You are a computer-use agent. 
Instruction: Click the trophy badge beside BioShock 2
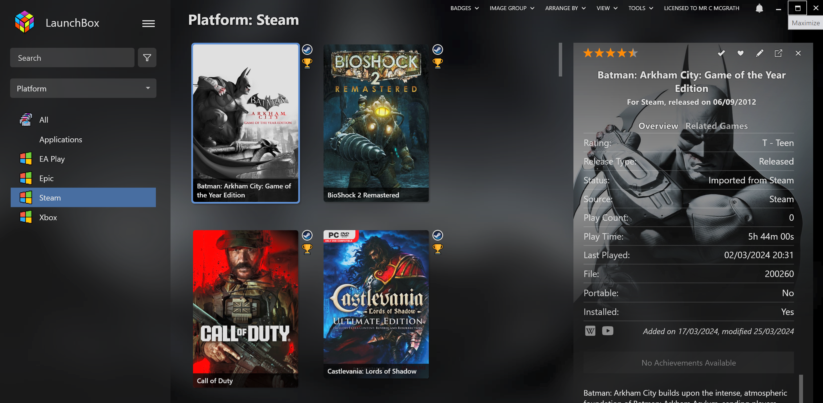pos(437,63)
